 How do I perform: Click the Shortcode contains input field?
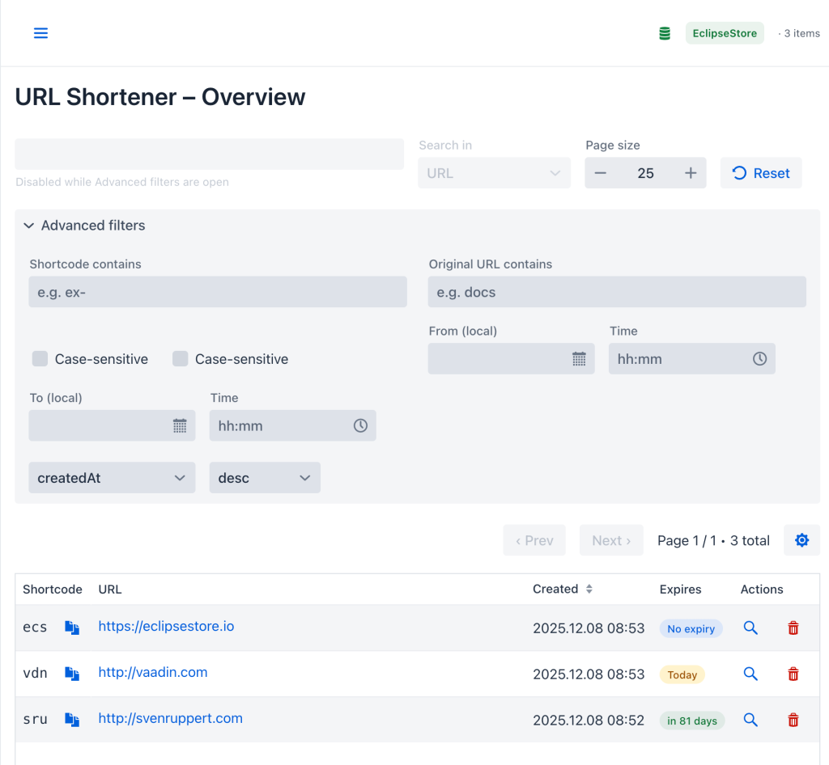tap(217, 291)
